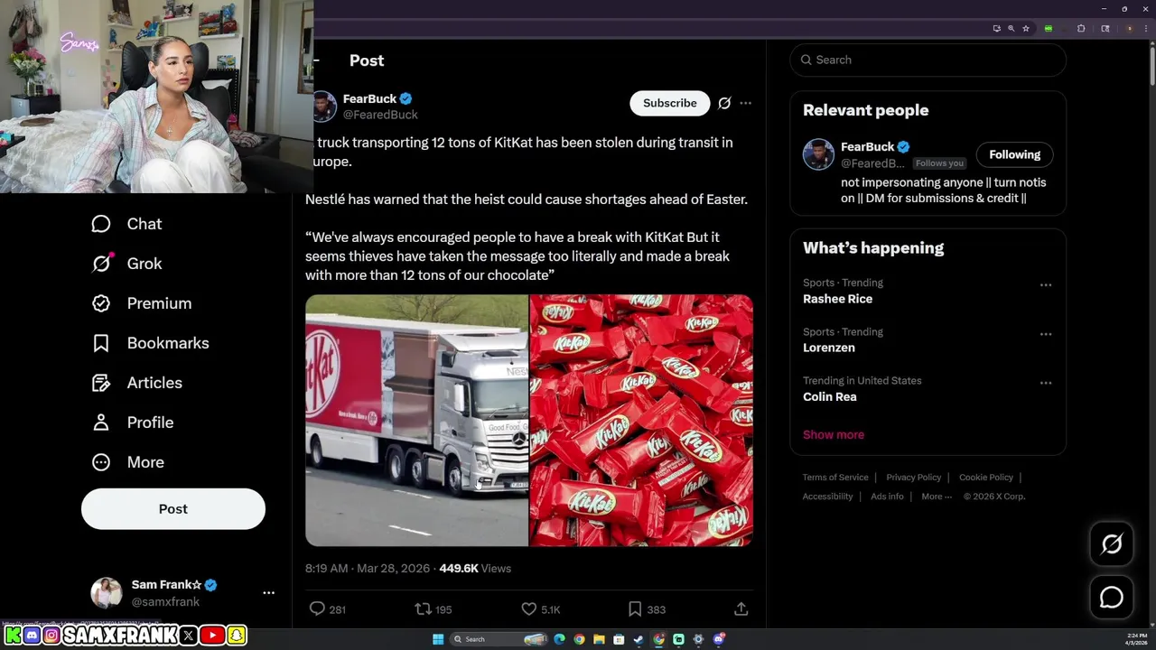Open account options dots beside Sam Frank
Image resolution: width=1156 pixels, height=650 pixels.
point(268,593)
